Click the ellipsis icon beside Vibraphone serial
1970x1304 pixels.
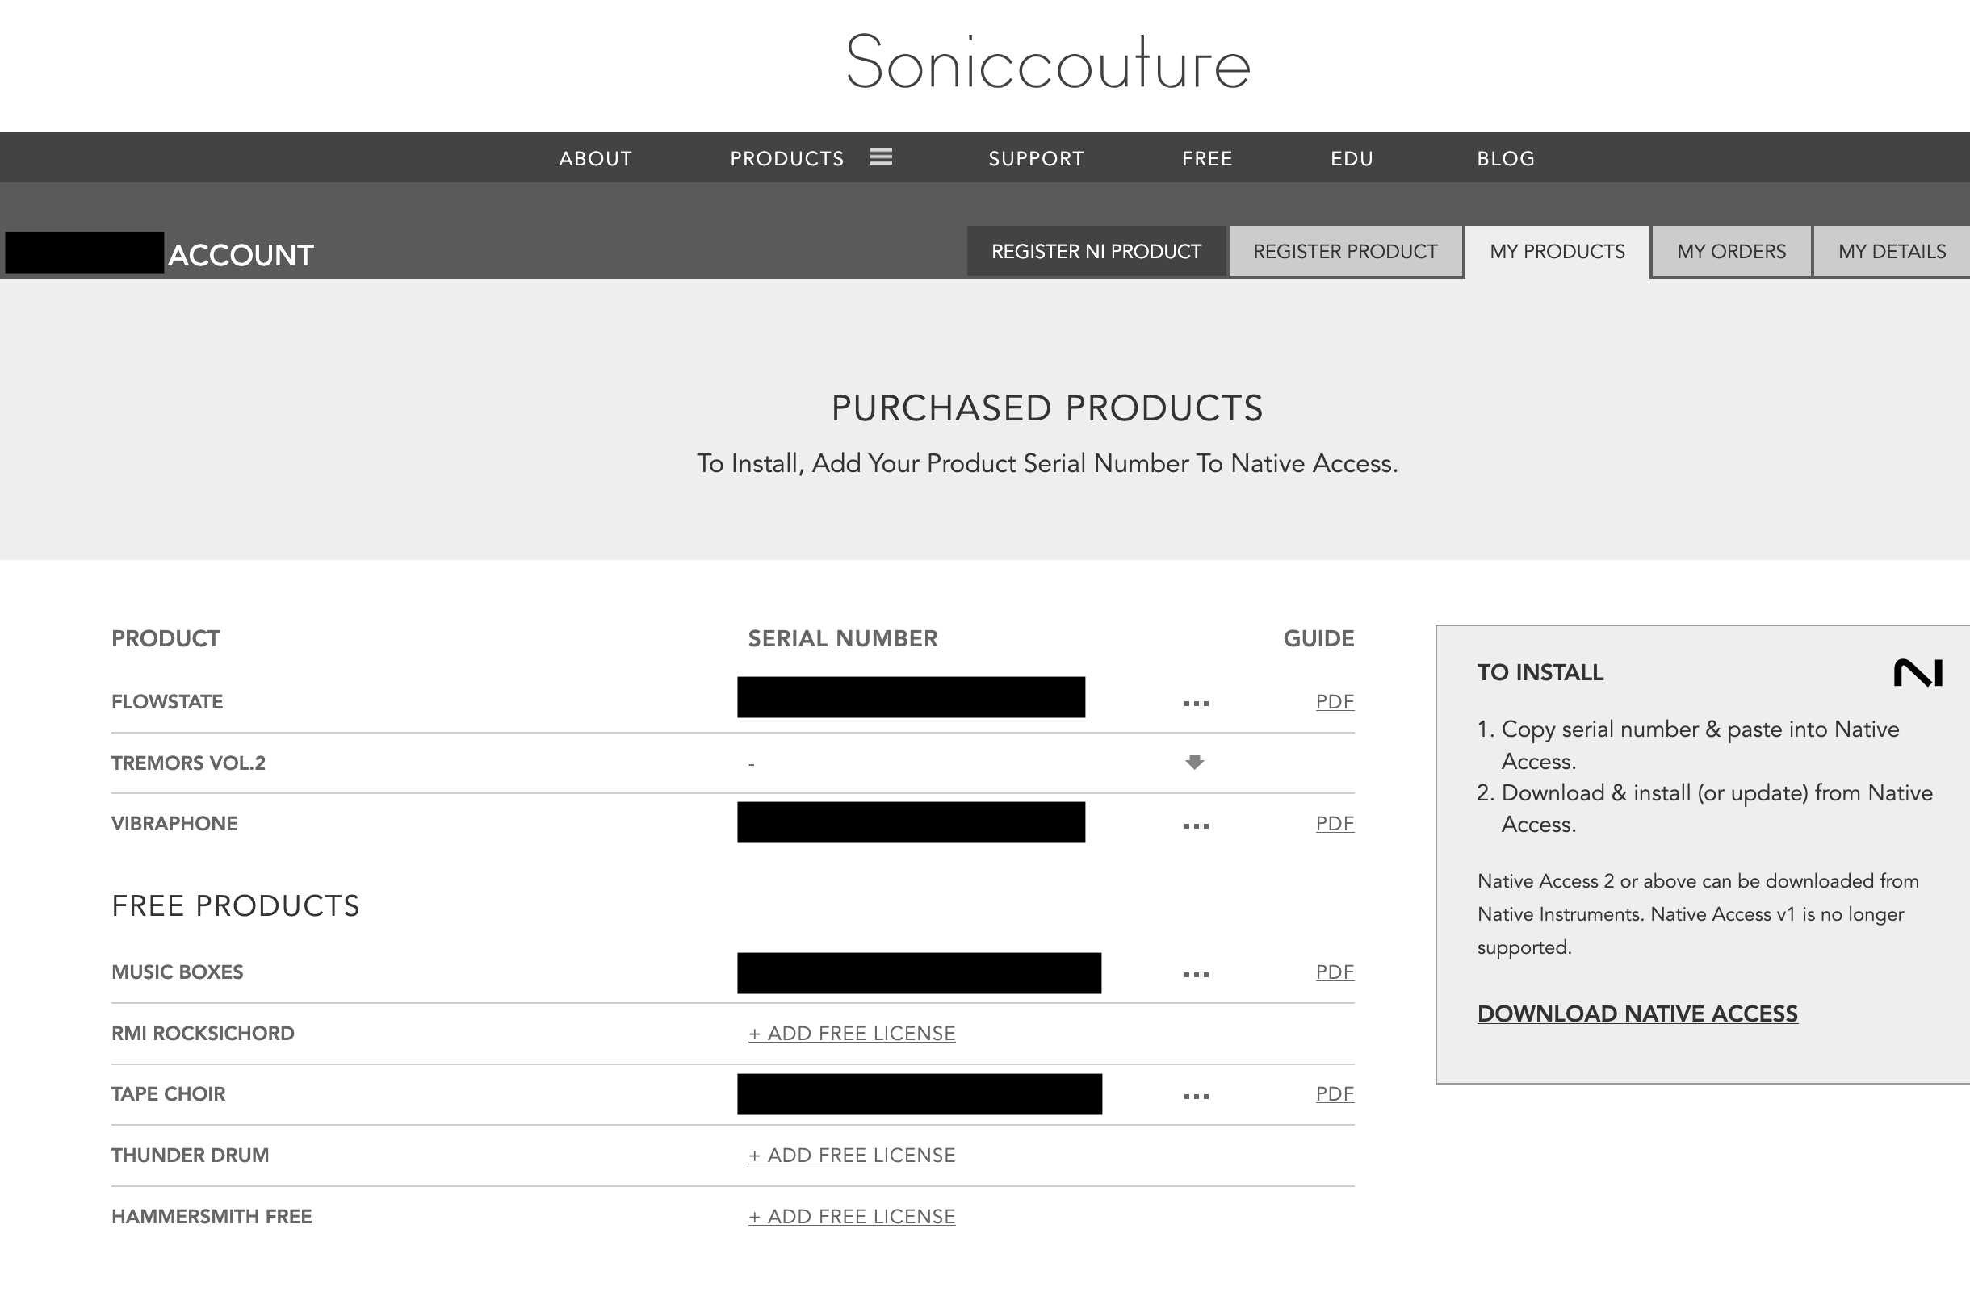1197,825
